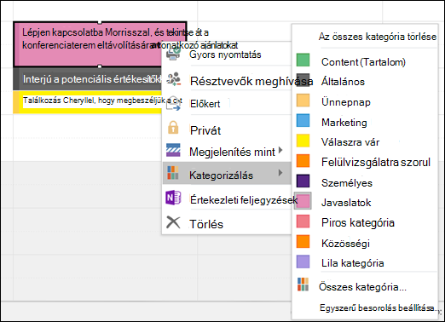Select the Piros kategória label

pos(358,223)
